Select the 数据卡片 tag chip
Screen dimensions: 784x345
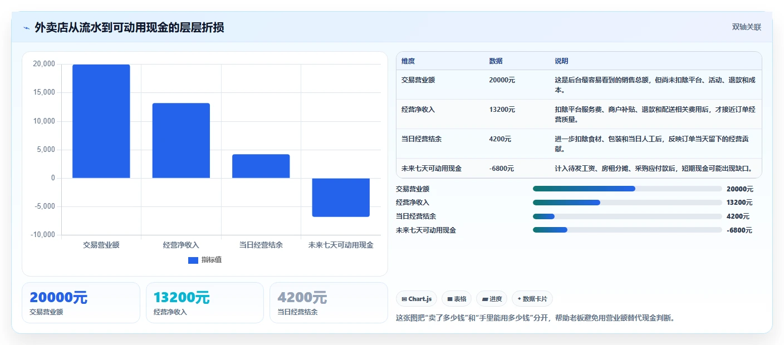pyautogui.click(x=532, y=299)
